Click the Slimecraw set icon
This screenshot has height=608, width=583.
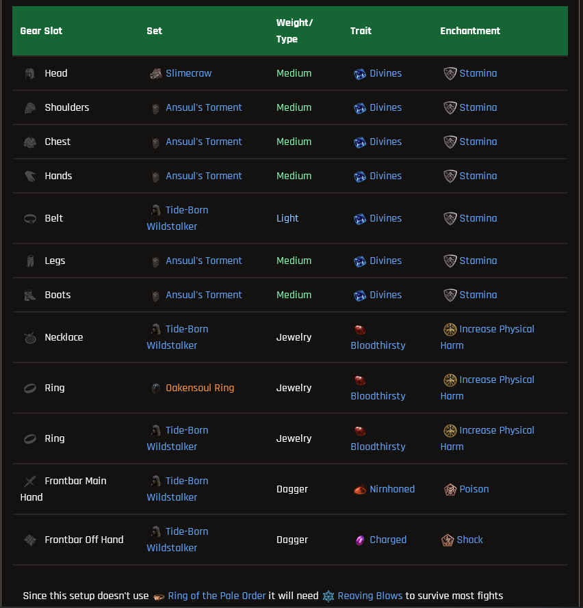156,74
